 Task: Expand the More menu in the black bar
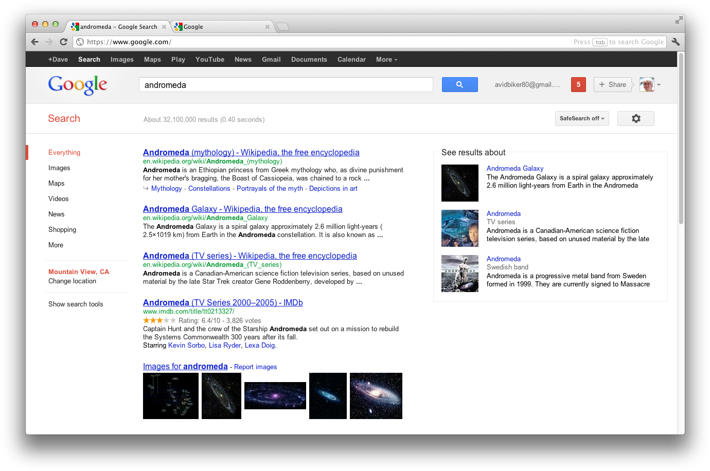click(x=386, y=60)
